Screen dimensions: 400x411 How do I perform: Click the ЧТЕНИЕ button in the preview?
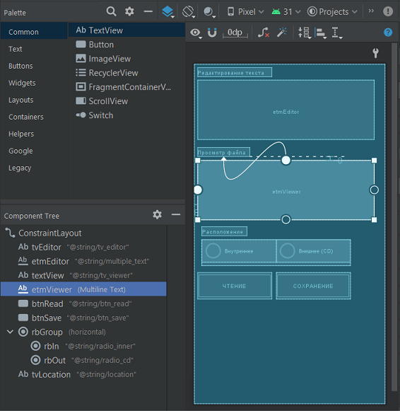235,286
